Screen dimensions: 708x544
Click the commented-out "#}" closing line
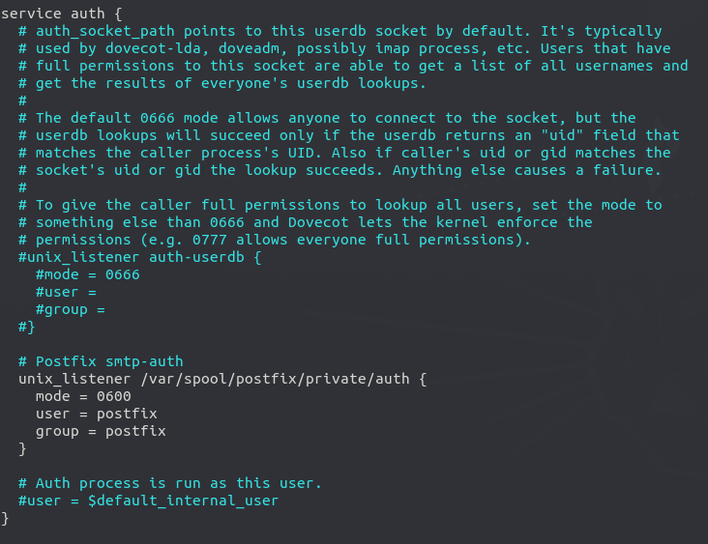pyautogui.click(x=26, y=328)
